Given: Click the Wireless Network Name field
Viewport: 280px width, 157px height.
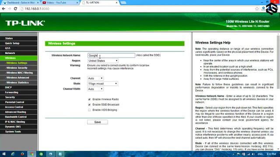Looking at the screenshot, I should pyautogui.click(x=111, y=55).
